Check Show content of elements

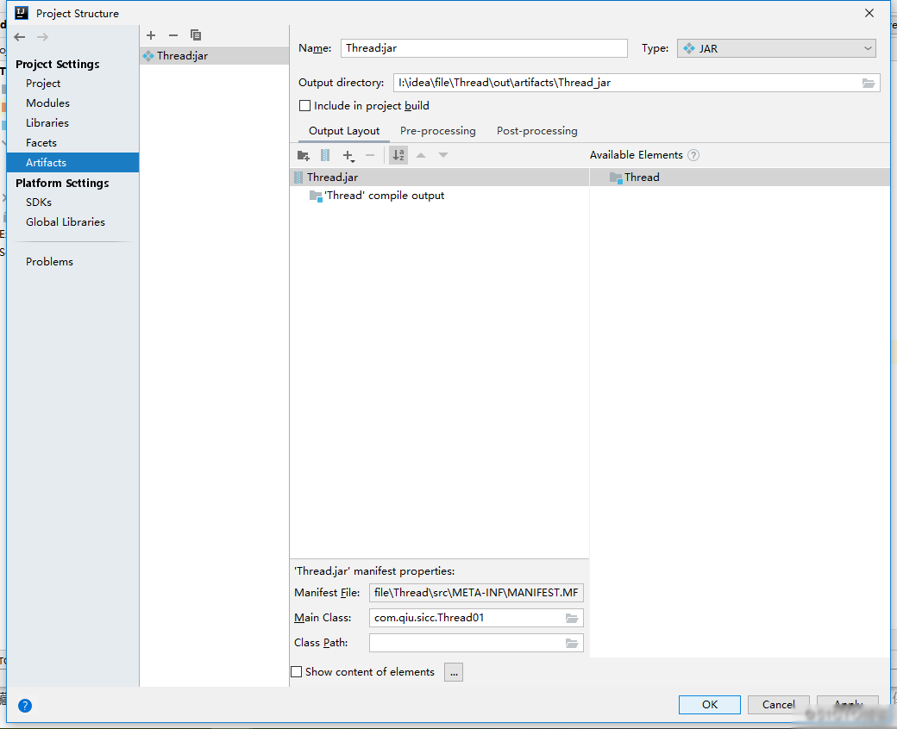click(297, 672)
